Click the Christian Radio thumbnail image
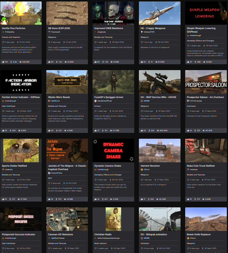228x253 pixels. (x=113, y=219)
